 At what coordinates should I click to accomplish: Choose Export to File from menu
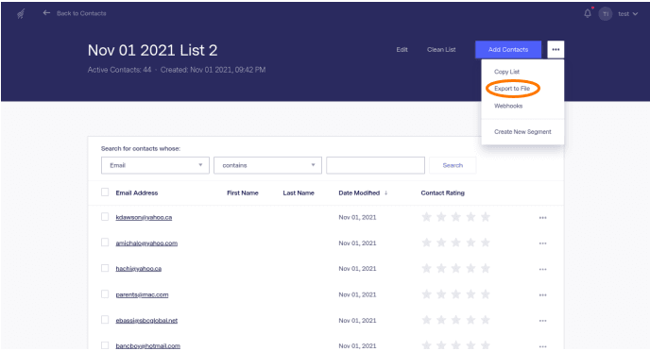(x=512, y=89)
